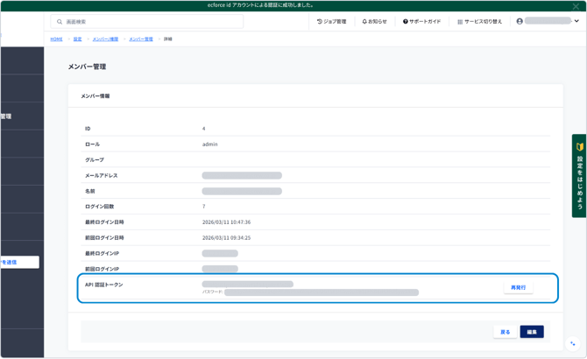Click the sparkle icon at bottom right
587x359 pixels.
573,344
